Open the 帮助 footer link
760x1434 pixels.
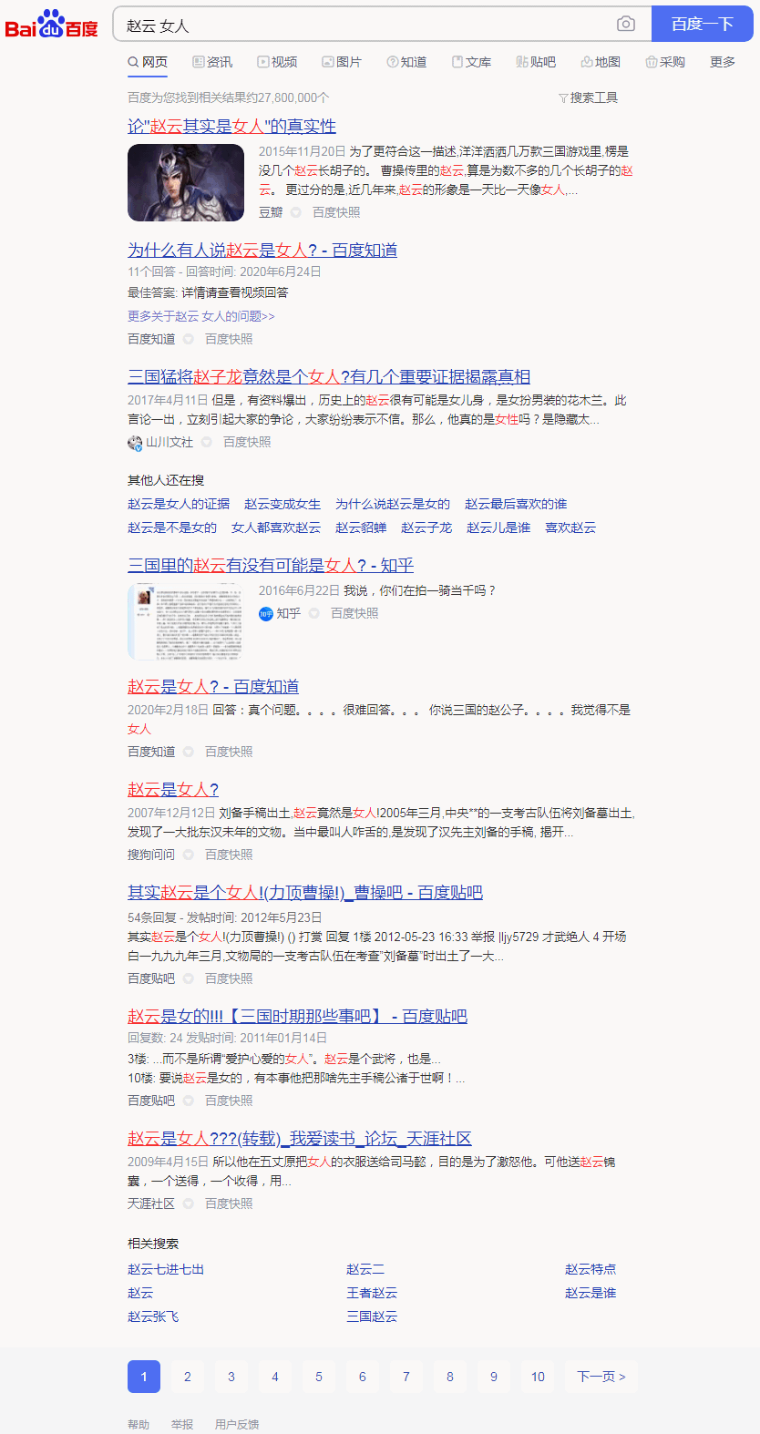[139, 1424]
